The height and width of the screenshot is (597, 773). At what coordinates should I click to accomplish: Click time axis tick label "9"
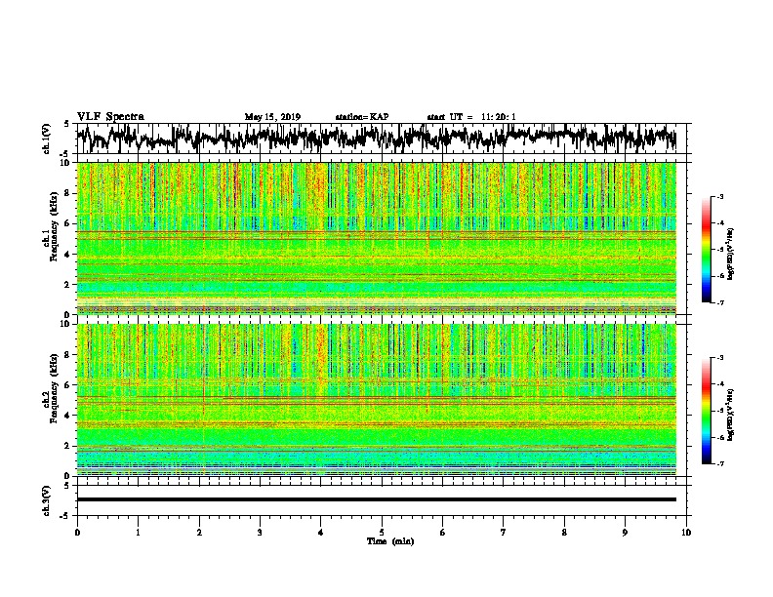coord(625,532)
